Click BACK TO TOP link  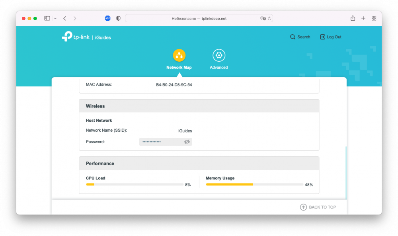tap(318, 207)
